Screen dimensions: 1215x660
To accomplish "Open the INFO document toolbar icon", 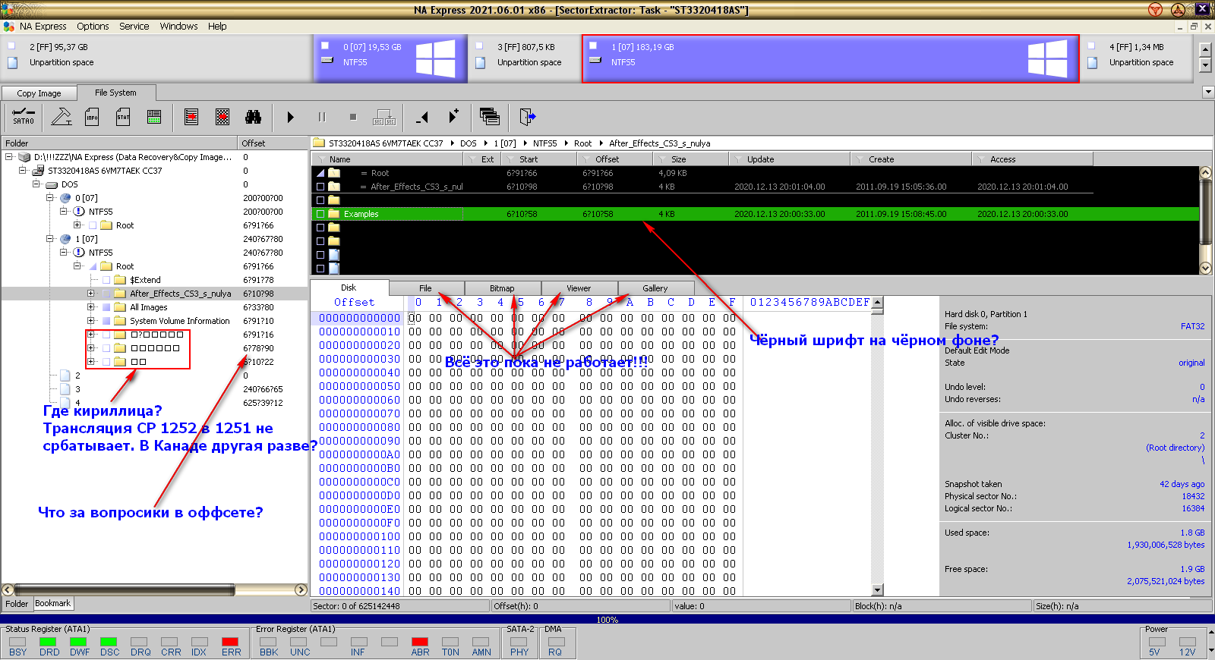I will pos(92,117).
